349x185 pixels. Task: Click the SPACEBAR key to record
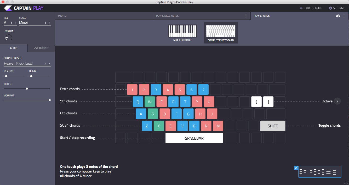194,138
